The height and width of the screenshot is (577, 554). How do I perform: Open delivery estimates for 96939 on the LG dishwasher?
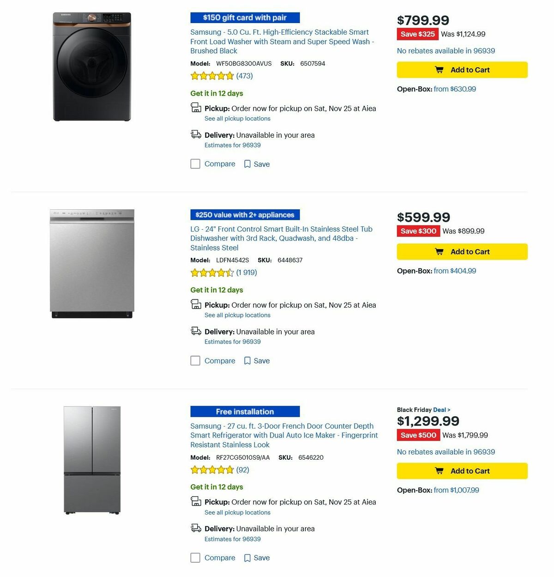232,341
